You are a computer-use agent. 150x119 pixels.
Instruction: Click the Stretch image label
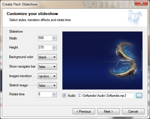click(18, 85)
